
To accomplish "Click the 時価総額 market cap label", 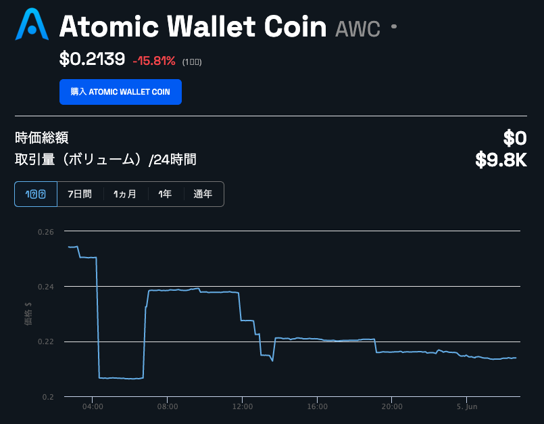I will click(x=42, y=138).
